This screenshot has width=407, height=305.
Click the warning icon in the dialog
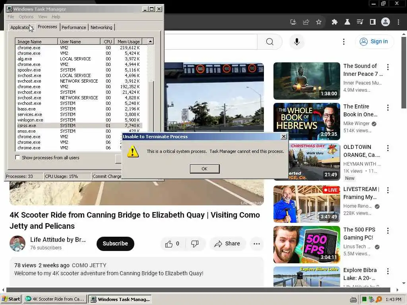click(133, 152)
